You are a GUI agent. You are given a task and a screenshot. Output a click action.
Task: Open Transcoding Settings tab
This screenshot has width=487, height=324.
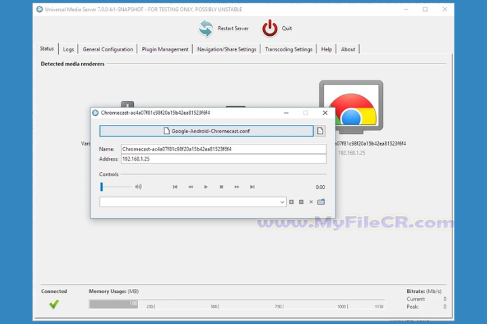pos(289,49)
